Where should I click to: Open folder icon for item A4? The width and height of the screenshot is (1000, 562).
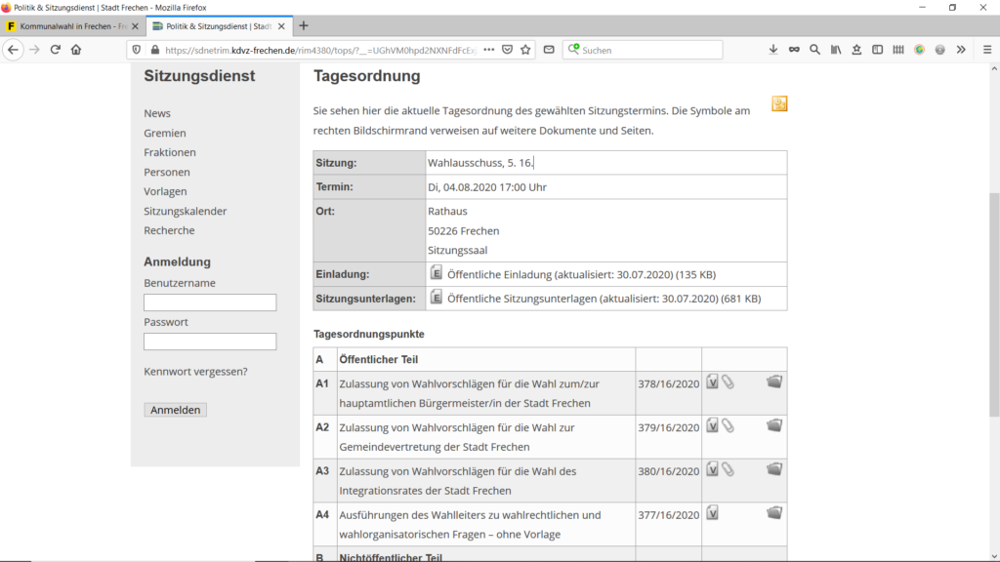pos(774,513)
